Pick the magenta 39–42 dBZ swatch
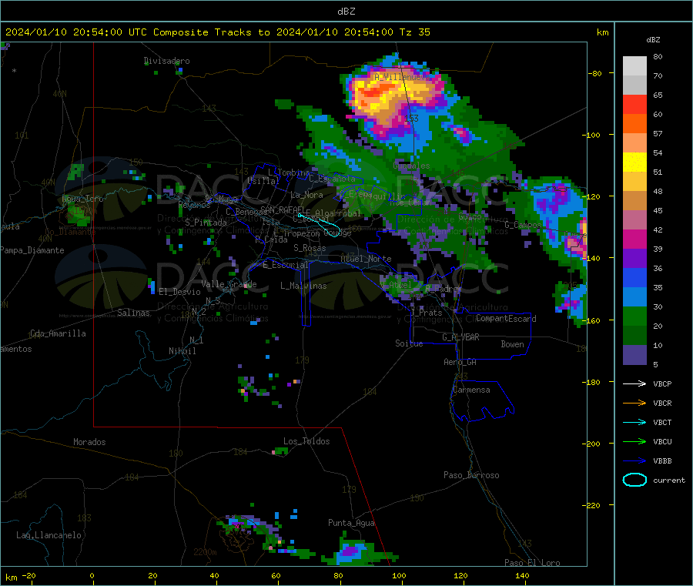The height and width of the screenshot is (586, 693). pos(634,239)
